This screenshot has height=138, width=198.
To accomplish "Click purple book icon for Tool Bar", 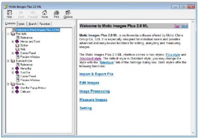I will pyautogui.click(x=17, y=72).
